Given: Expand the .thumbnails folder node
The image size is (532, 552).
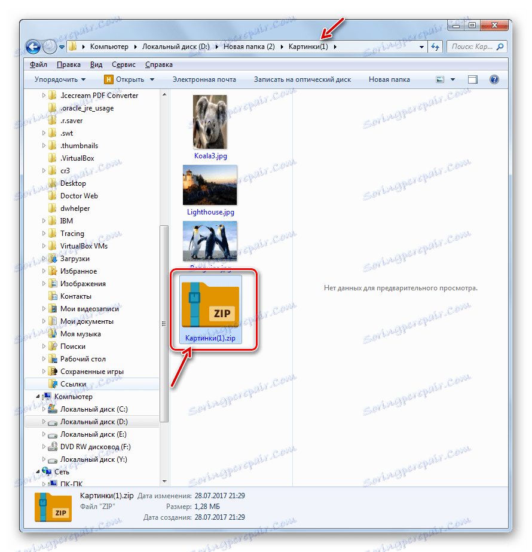Looking at the screenshot, I should [x=44, y=146].
